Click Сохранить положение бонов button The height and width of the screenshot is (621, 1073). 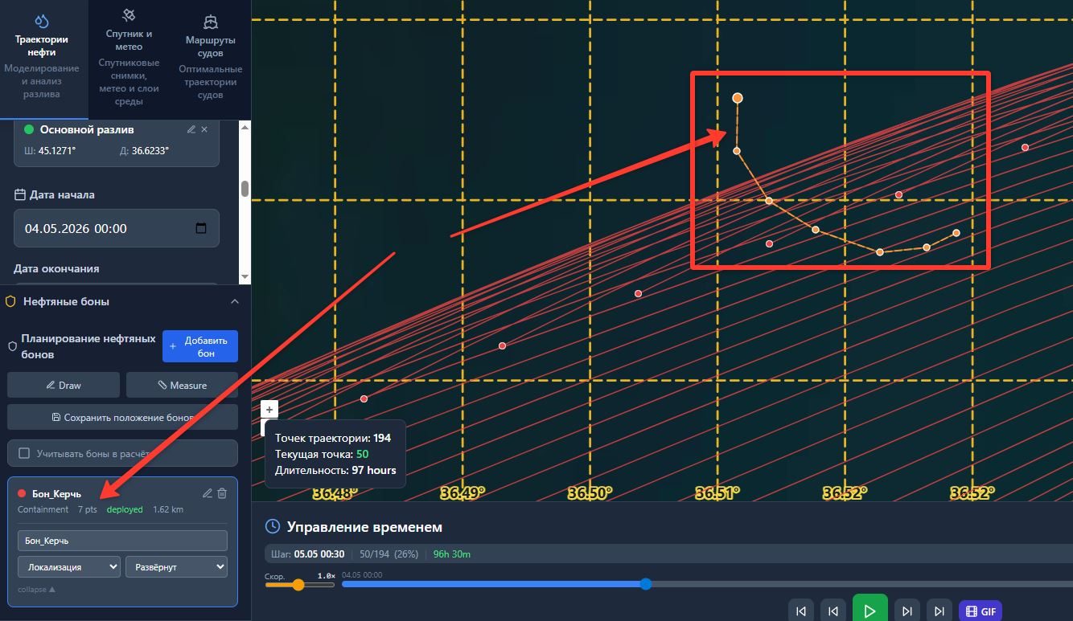[x=122, y=417]
